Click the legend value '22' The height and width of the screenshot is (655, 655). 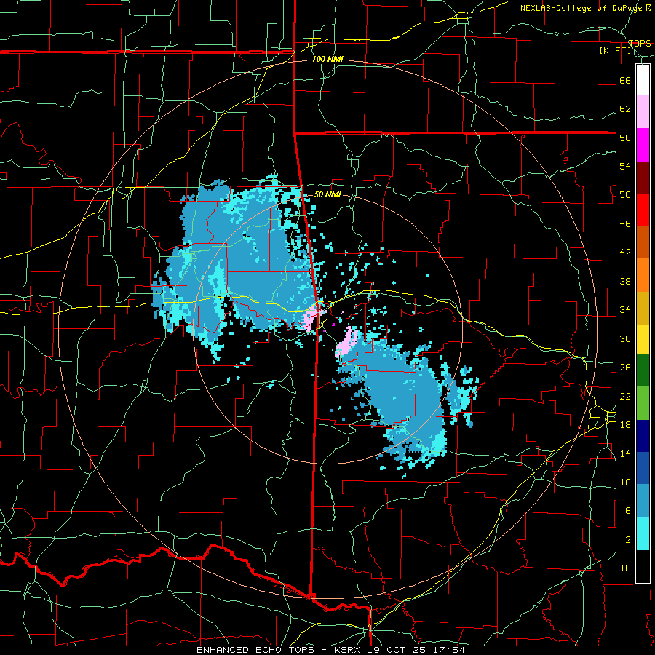click(x=625, y=396)
